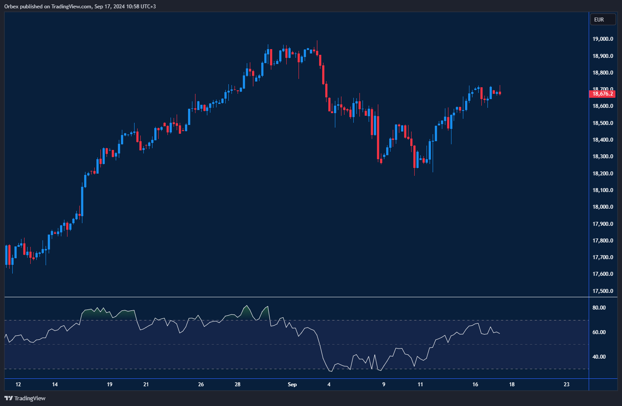The image size is (622, 406).
Task: Click the 19 date marker on time axis
Action: [110, 385]
